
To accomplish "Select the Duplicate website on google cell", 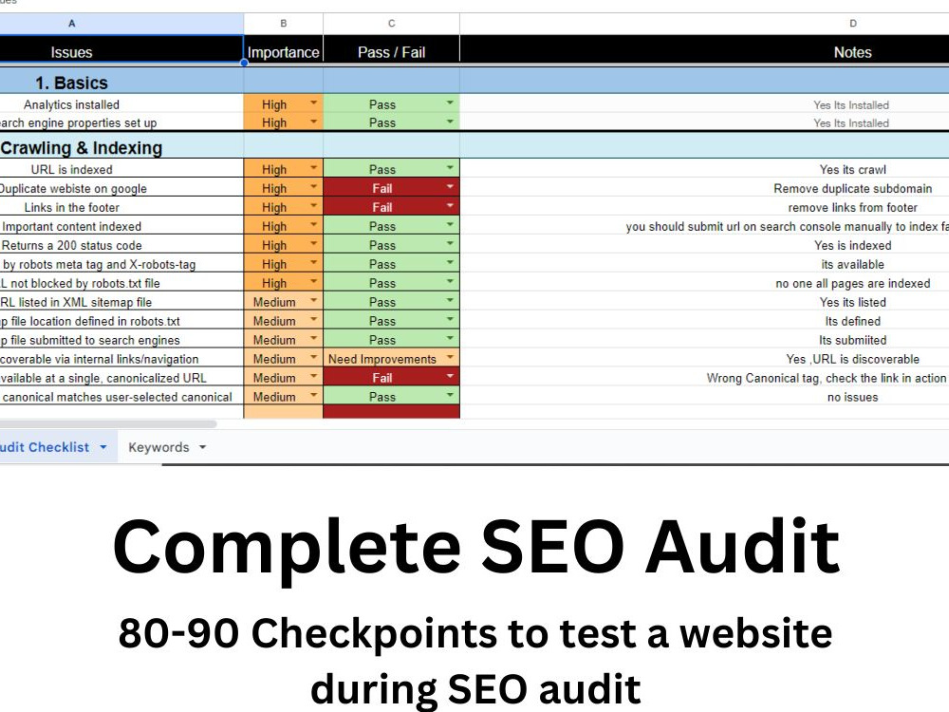I will tap(121, 188).
